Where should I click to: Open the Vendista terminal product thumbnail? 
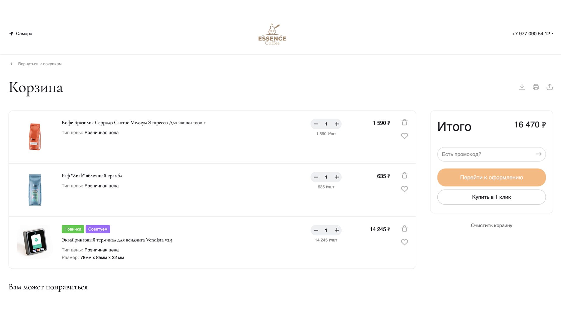tap(35, 242)
